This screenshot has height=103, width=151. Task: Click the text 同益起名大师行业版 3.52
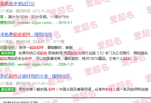tap(84, 53)
